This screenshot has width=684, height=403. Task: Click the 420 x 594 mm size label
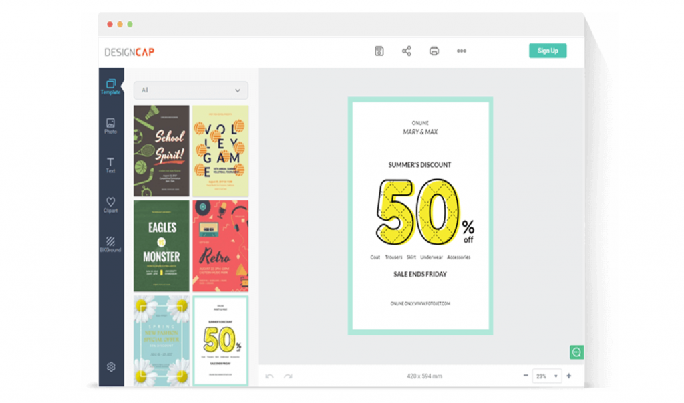[x=424, y=376]
